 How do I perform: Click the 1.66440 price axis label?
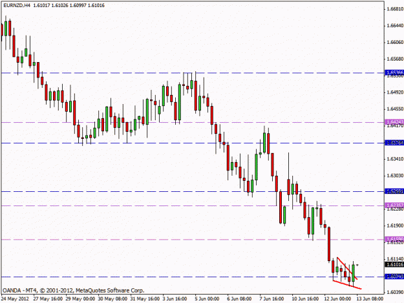coord(395,25)
